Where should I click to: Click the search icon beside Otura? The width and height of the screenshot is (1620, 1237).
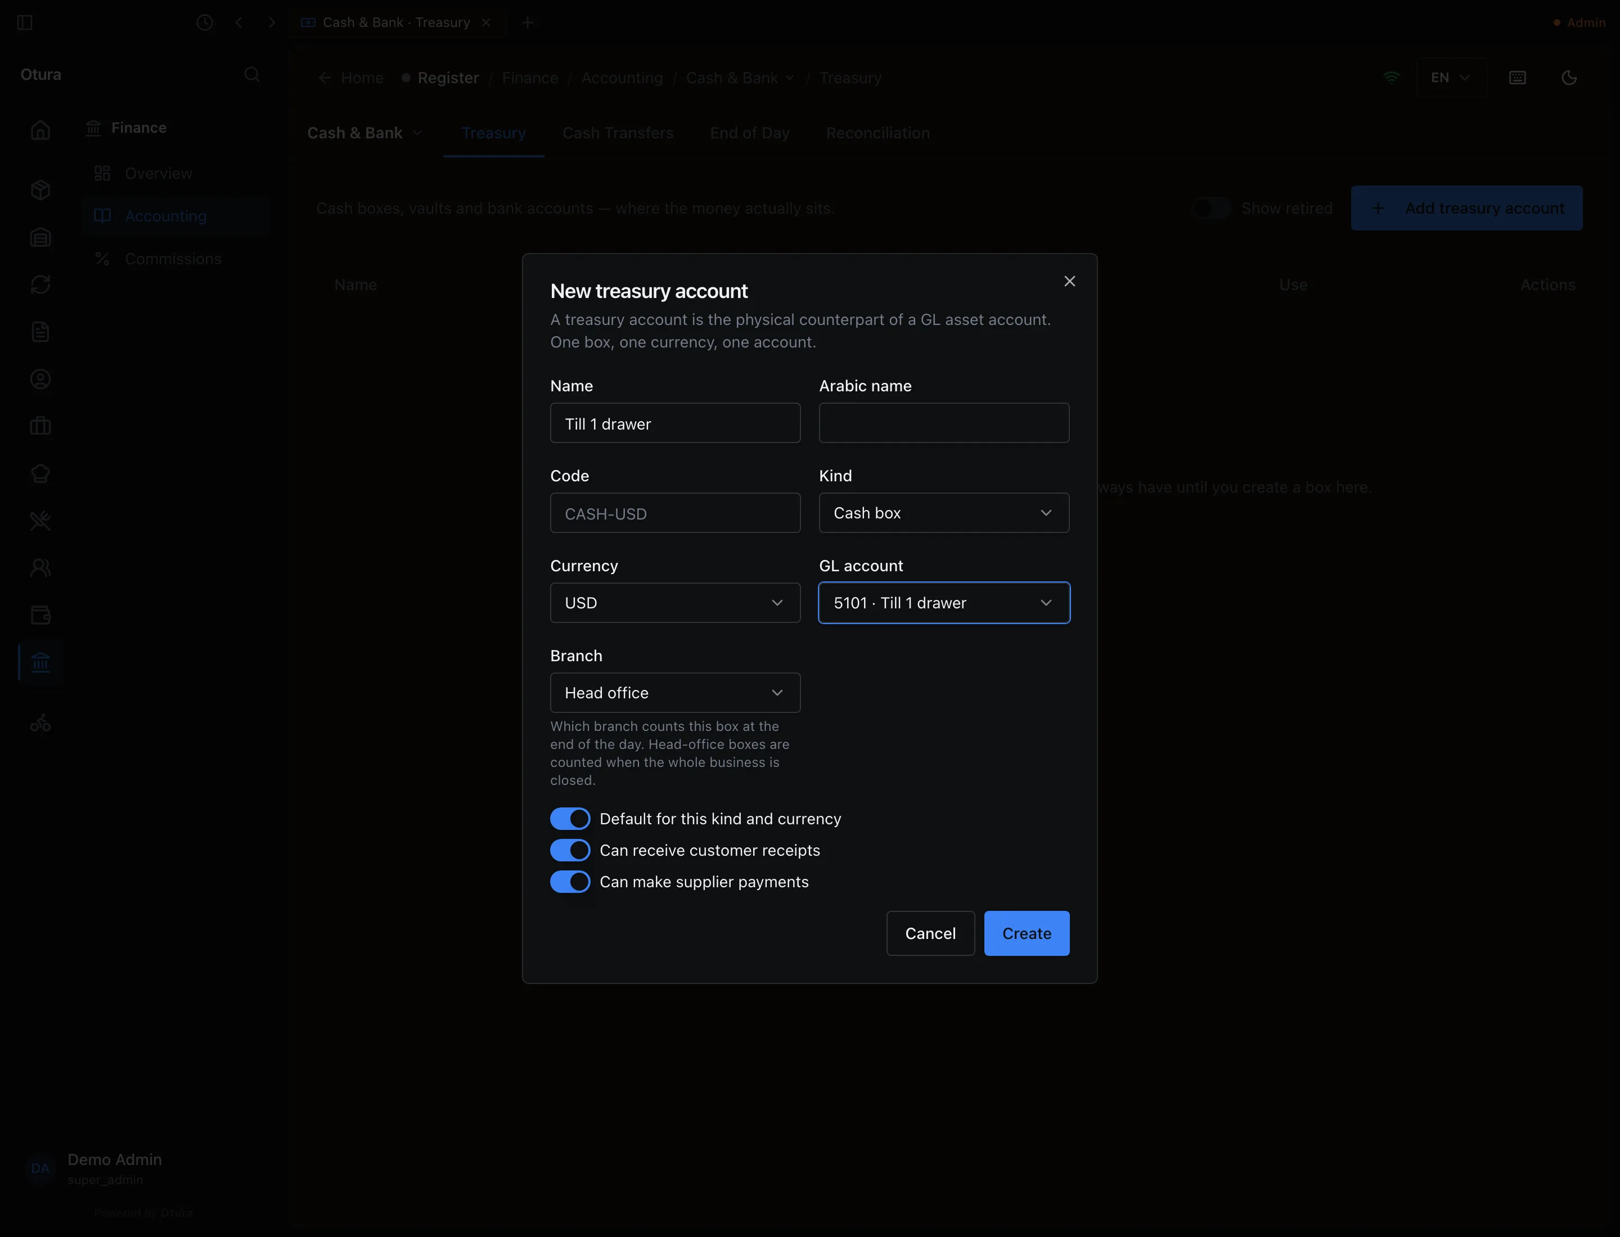pos(252,75)
